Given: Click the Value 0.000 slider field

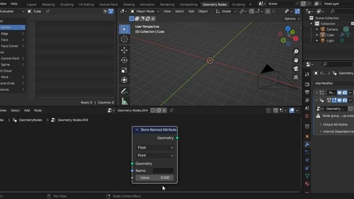Looking at the screenshot, I should (x=154, y=178).
